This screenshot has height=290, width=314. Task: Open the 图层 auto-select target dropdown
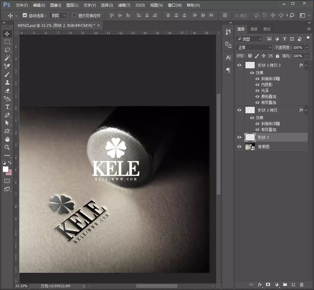pos(59,16)
